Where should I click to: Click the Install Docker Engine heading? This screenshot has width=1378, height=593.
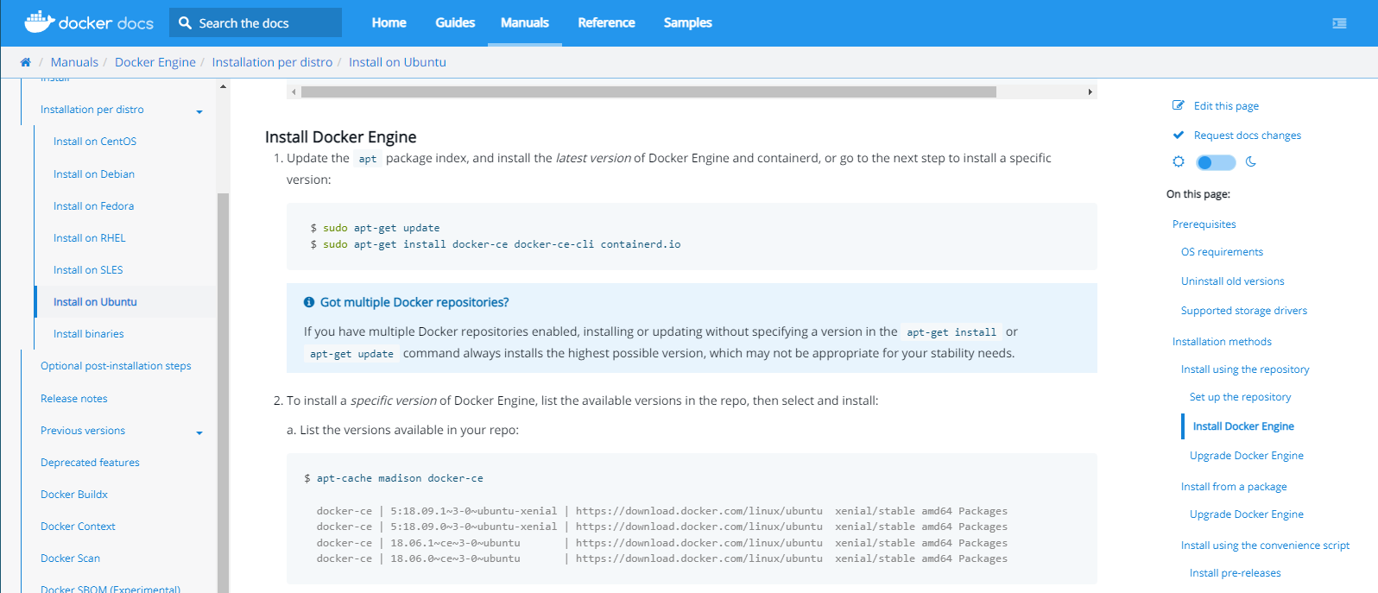(341, 136)
